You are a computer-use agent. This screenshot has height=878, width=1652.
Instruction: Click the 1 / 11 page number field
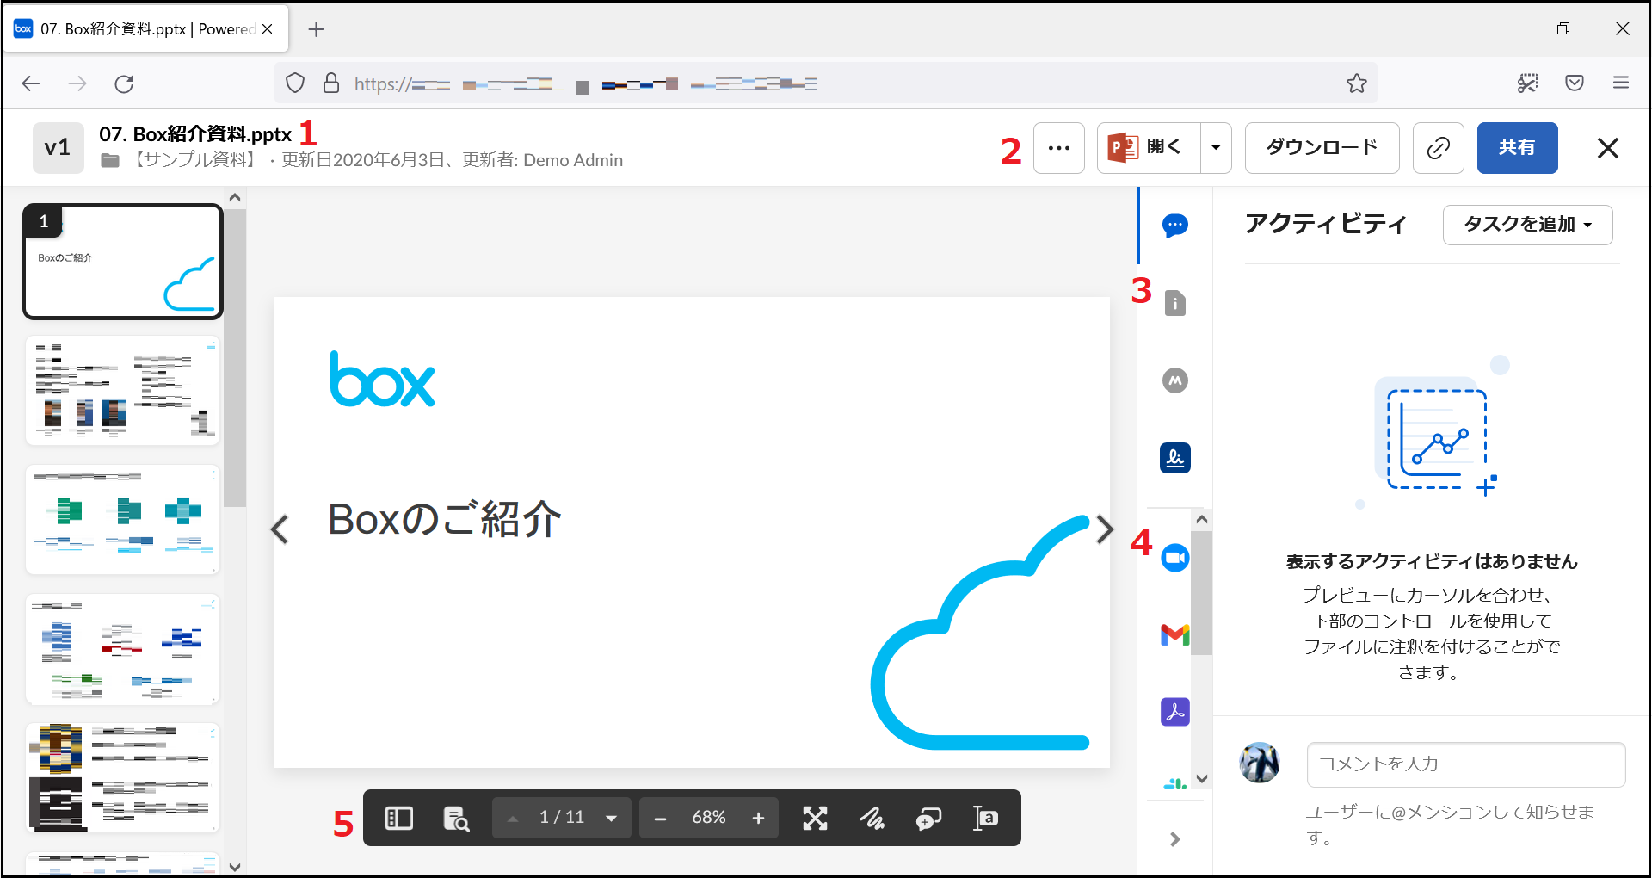(x=561, y=818)
